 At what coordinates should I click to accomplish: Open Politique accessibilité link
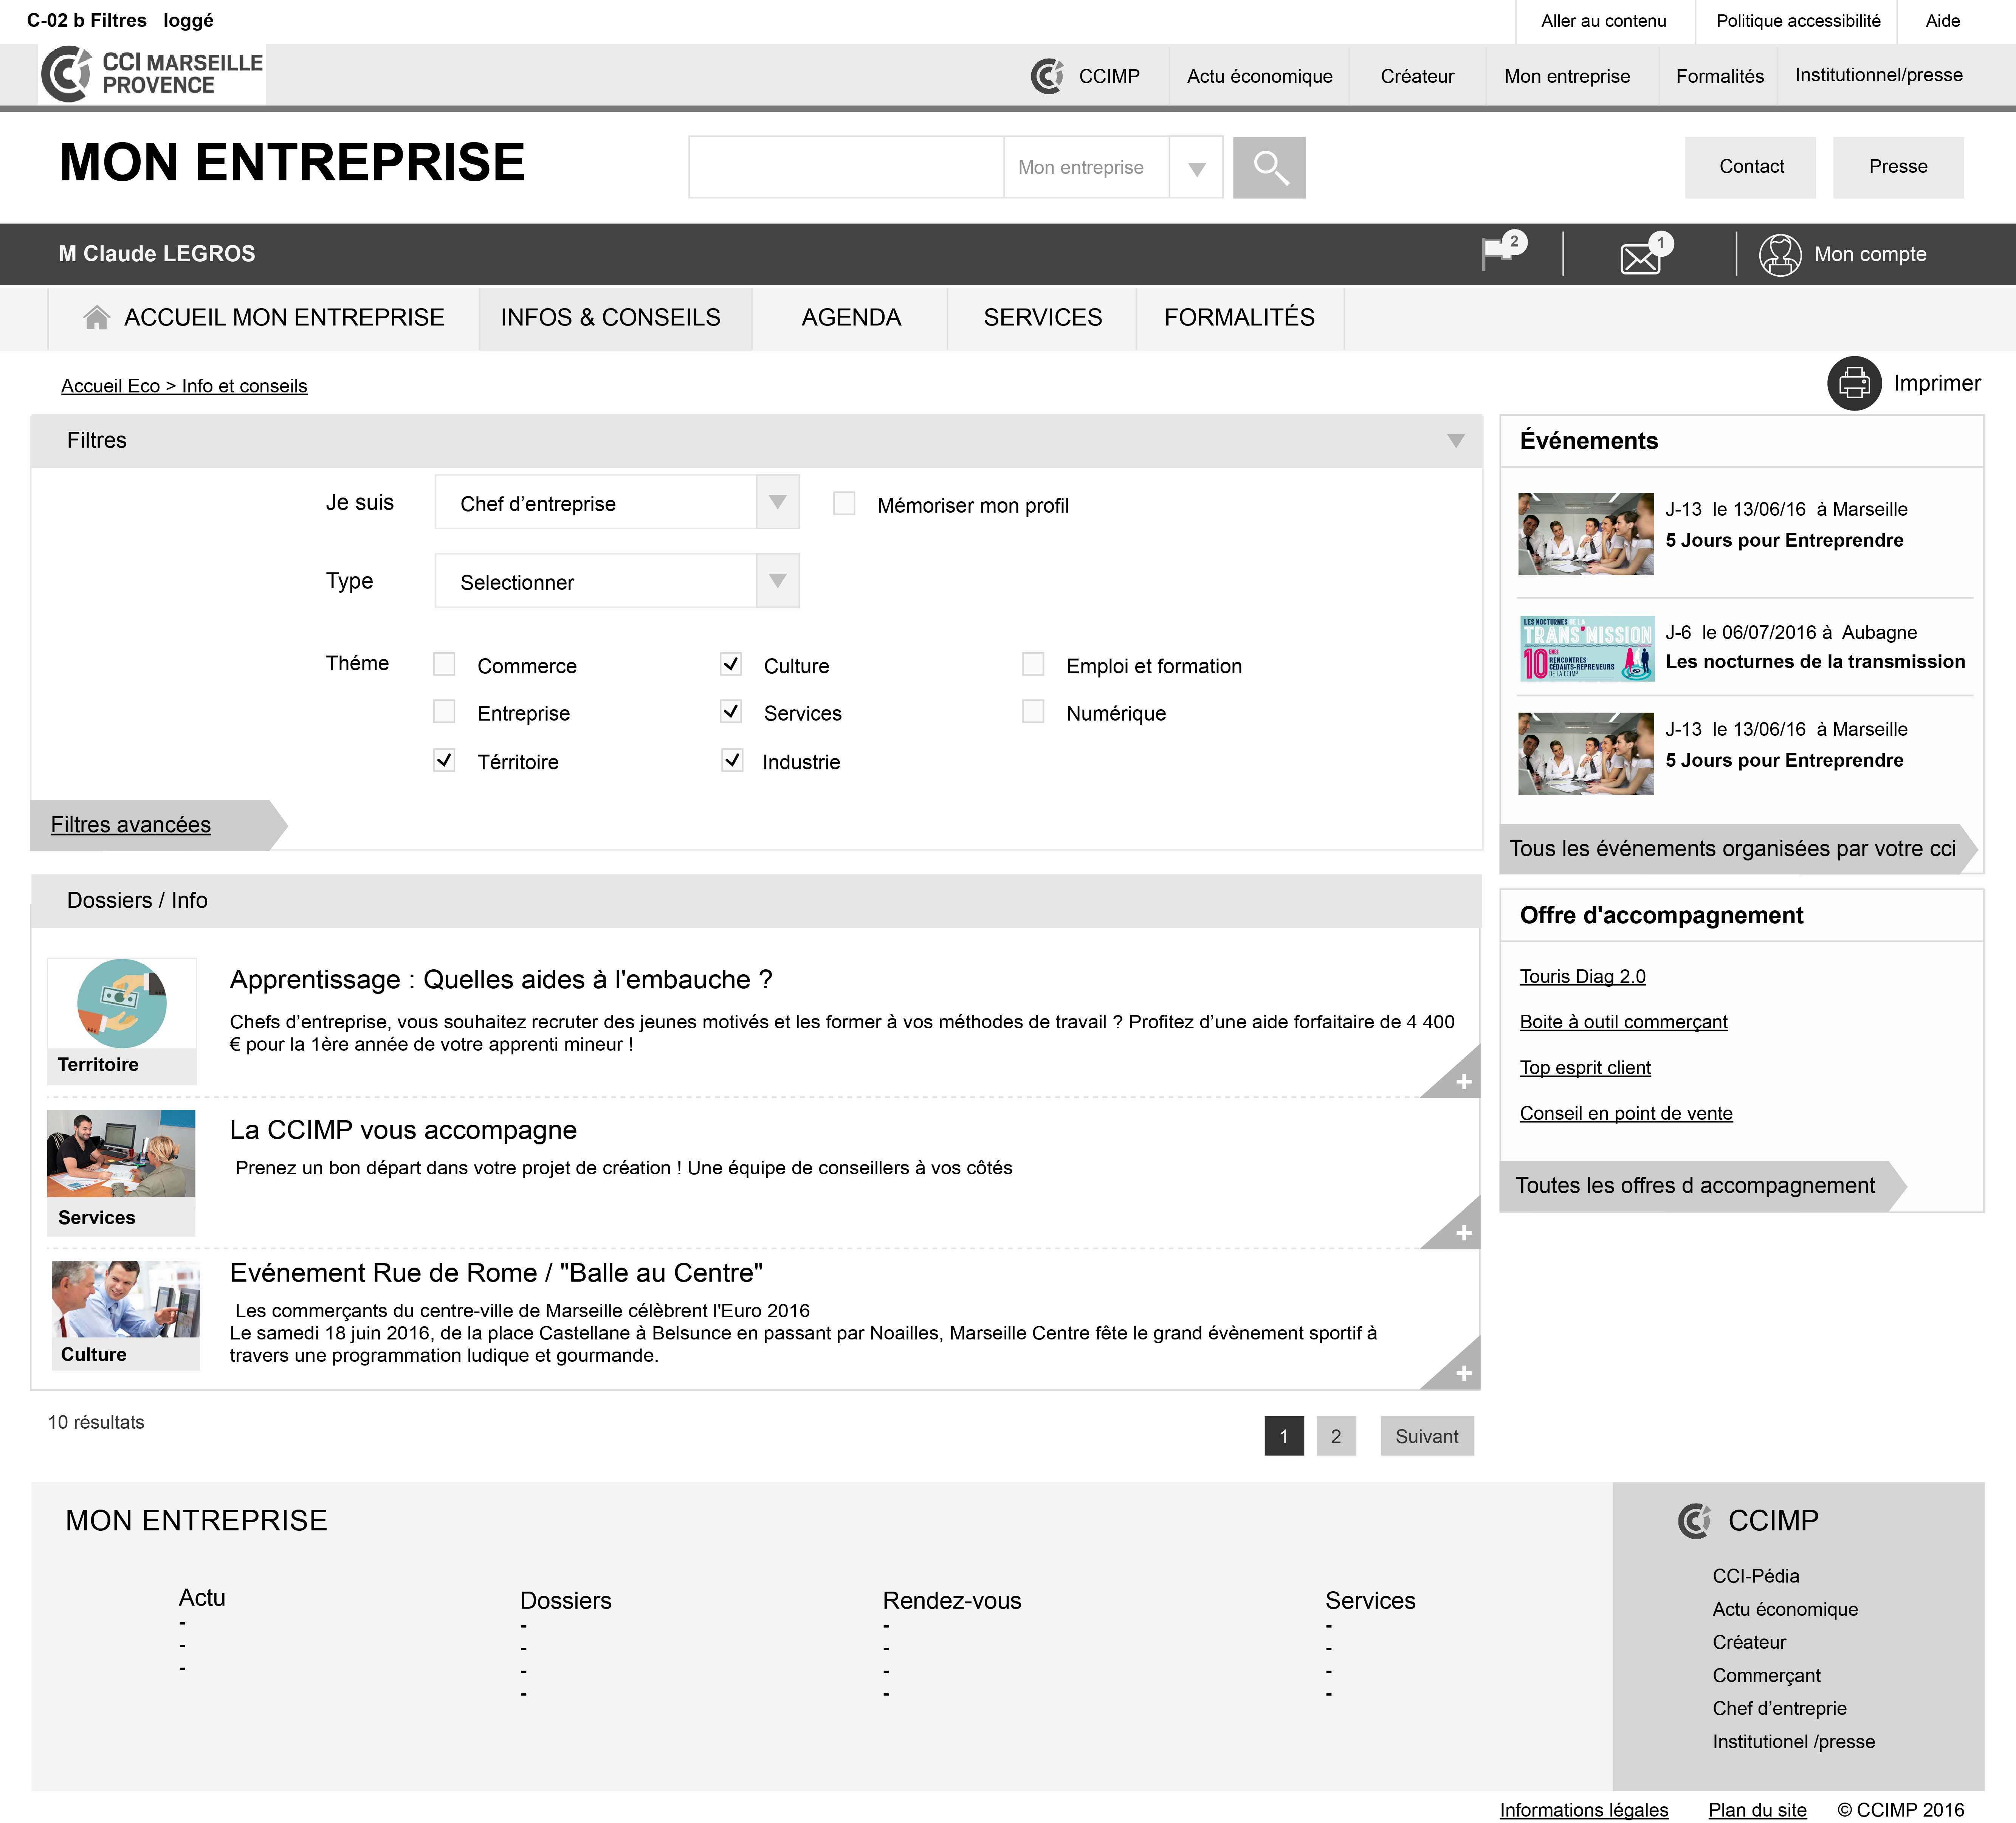(1797, 21)
